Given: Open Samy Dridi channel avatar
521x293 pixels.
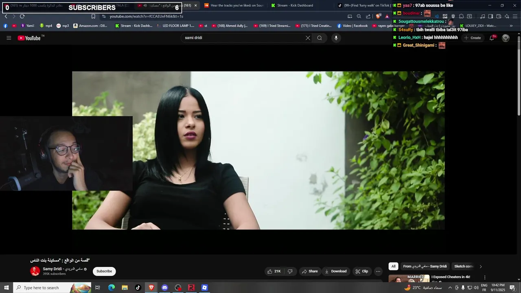Looking at the screenshot, I should coord(35,271).
